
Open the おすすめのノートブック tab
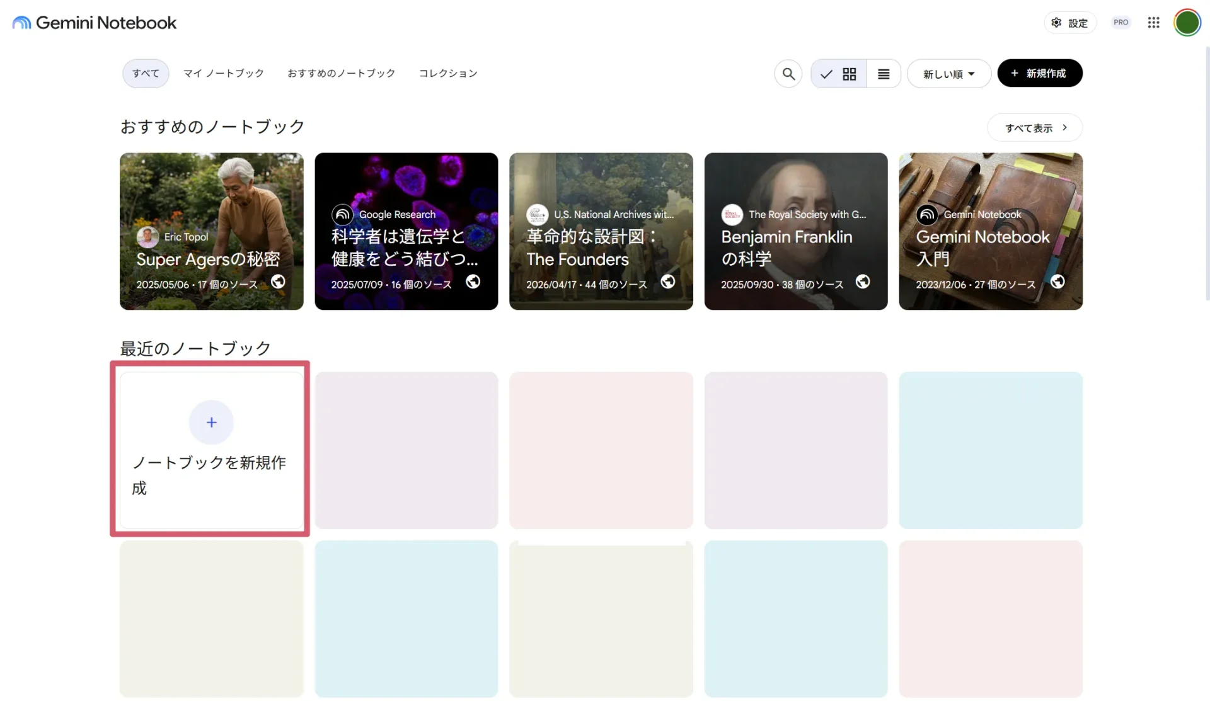(341, 74)
